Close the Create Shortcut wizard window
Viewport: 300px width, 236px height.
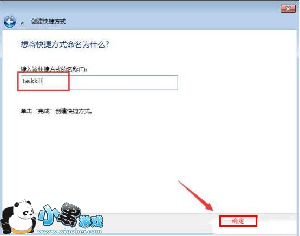(x=288, y=9)
